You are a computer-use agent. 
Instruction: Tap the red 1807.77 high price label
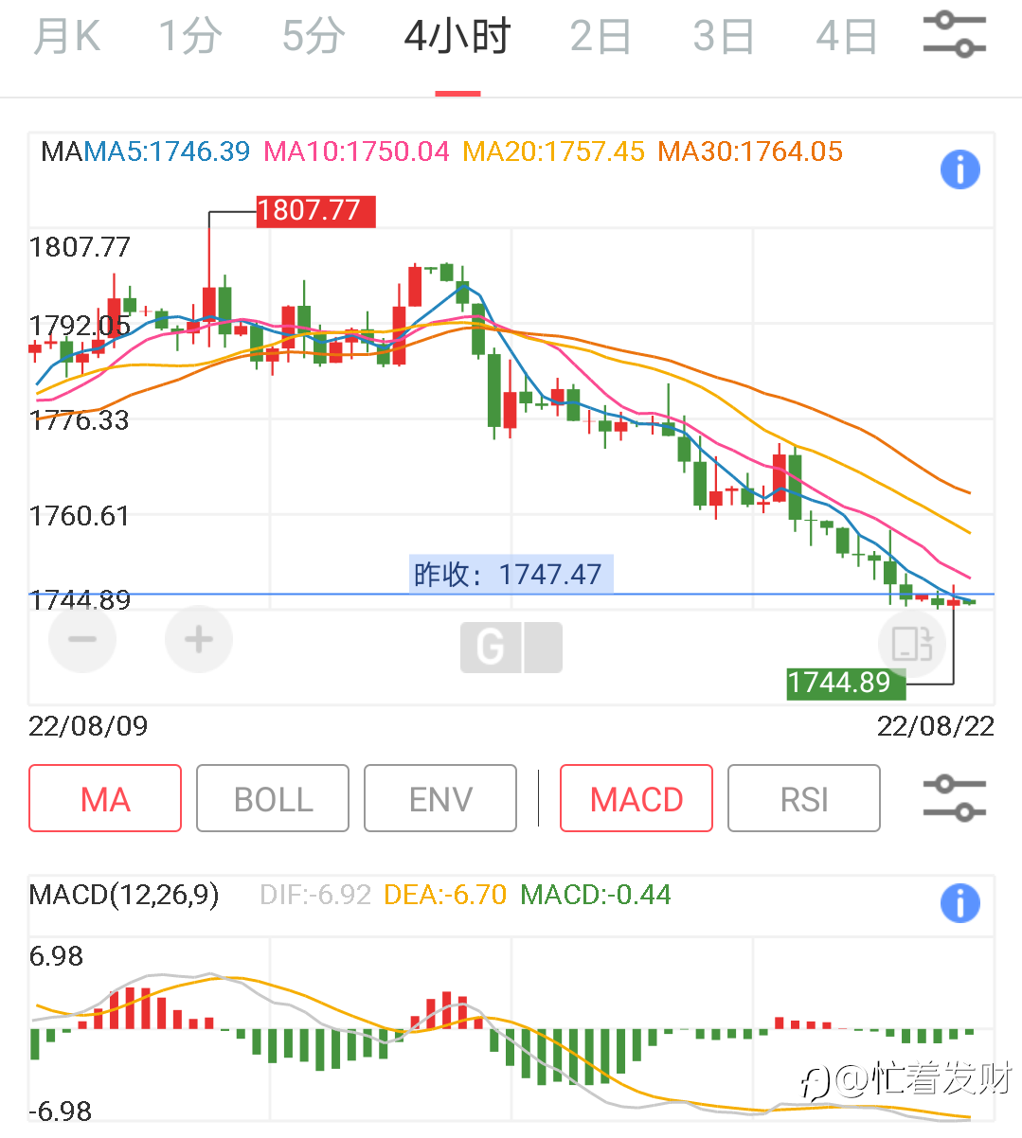coord(316,211)
